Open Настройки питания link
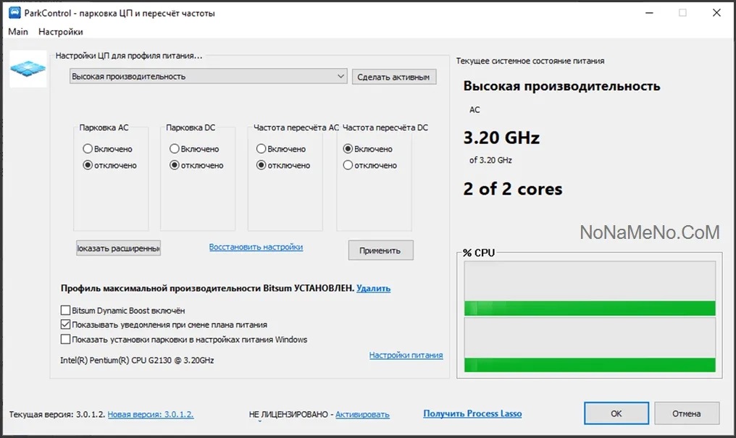Image resolution: width=736 pixels, height=438 pixels. pos(406,355)
